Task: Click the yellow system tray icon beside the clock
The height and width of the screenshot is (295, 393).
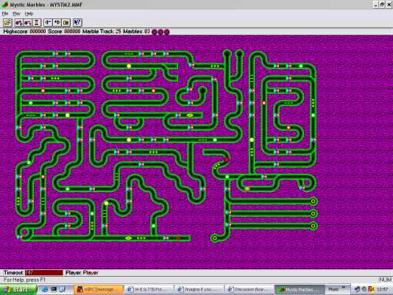Action: pos(372,290)
